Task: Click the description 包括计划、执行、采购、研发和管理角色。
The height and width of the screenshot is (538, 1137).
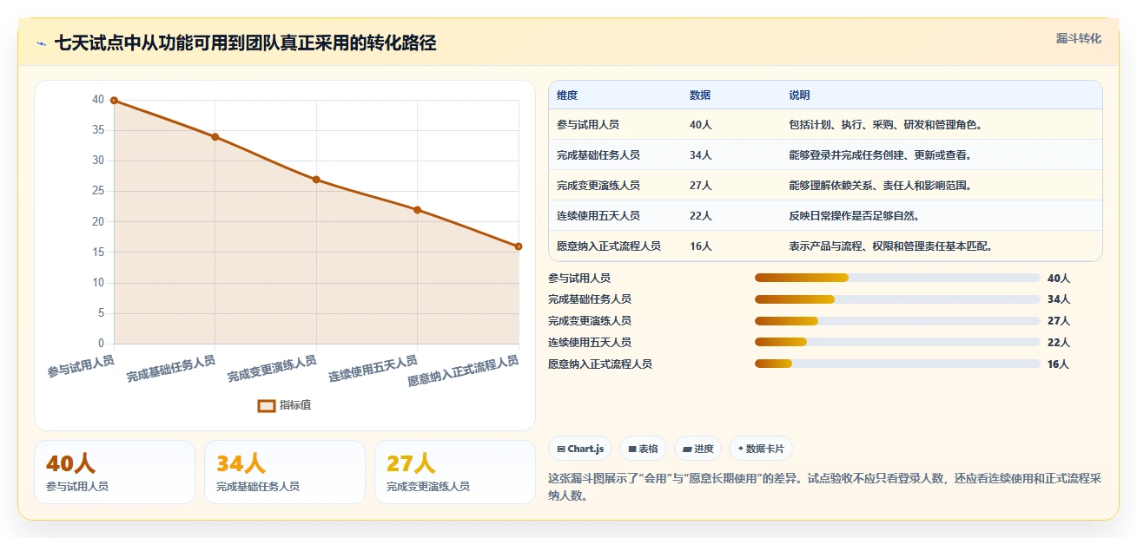Action: pyautogui.click(x=886, y=125)
